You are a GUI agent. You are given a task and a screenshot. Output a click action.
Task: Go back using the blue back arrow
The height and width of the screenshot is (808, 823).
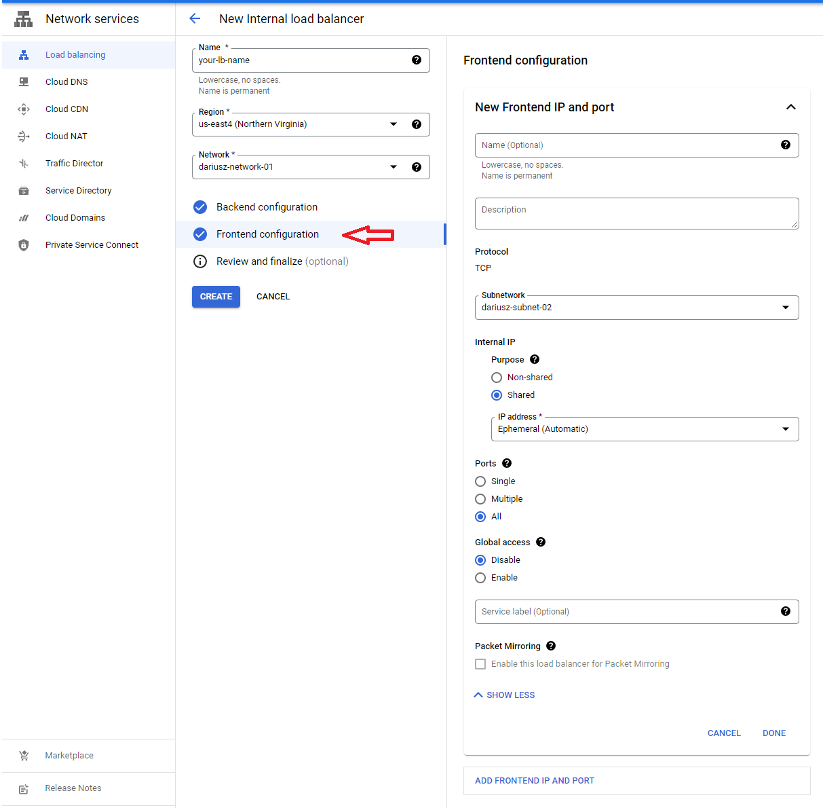coord(195,19)
